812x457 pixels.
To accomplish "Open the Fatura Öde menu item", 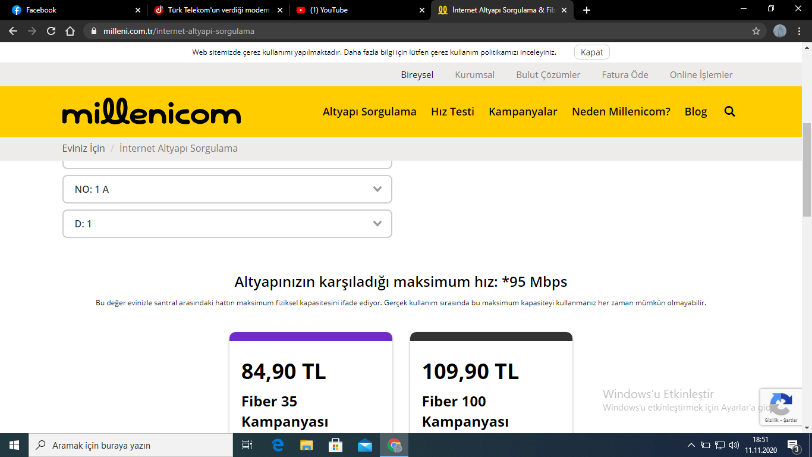I will click(x=625, y=74).
